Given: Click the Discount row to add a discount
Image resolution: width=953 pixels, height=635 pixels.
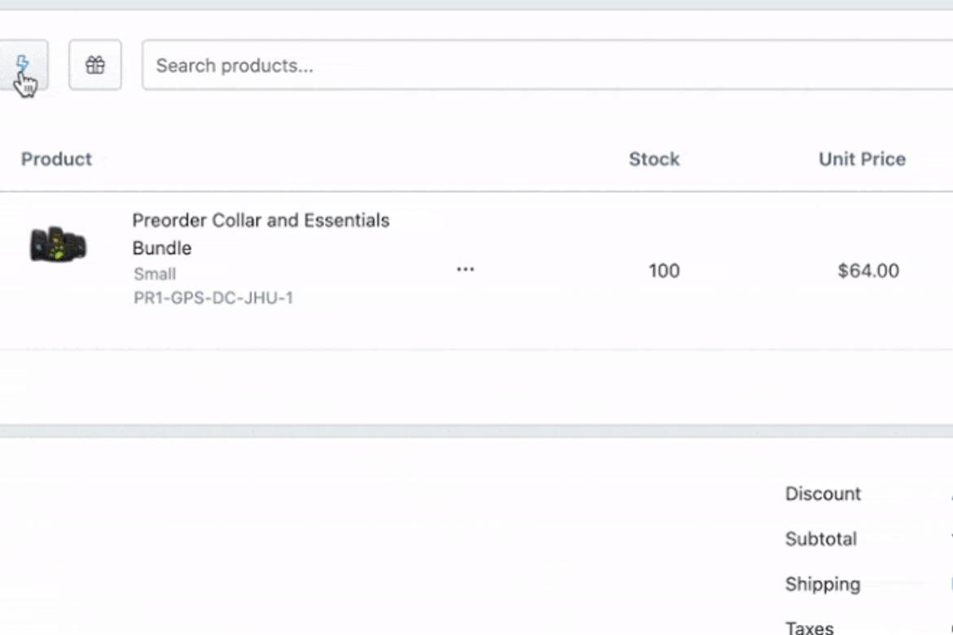Looking at the screenshot, I should (x=823, y=493).
